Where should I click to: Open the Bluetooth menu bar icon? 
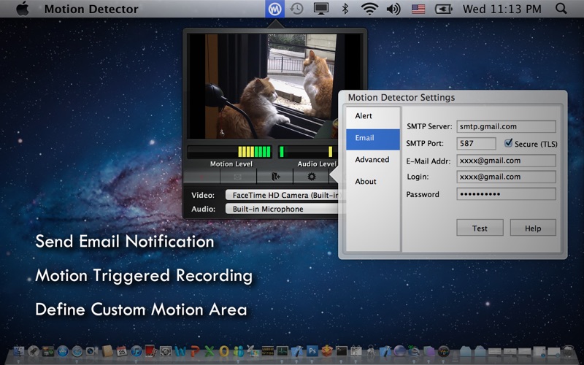pyautogui.click(x=345, y=9)
